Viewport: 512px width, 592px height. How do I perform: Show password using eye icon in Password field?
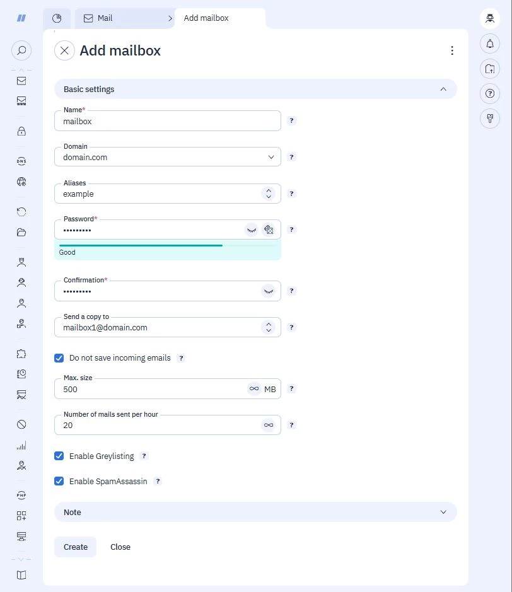pyautogui.click(x=252, y=229)
